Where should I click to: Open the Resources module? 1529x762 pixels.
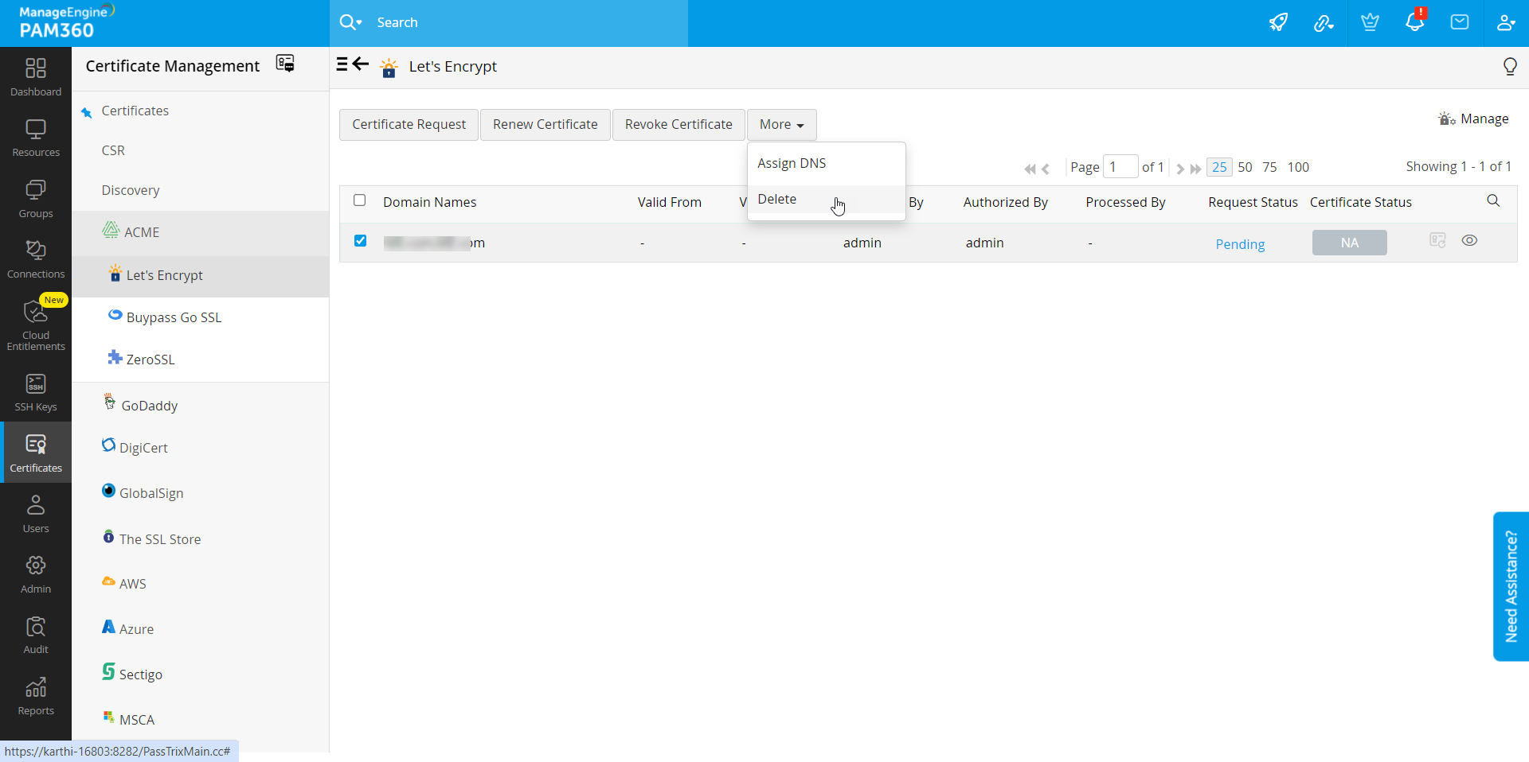coord(36,138)
